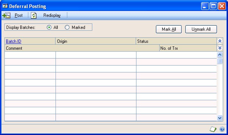Close the Deferral Posting window

coord(222,6)
